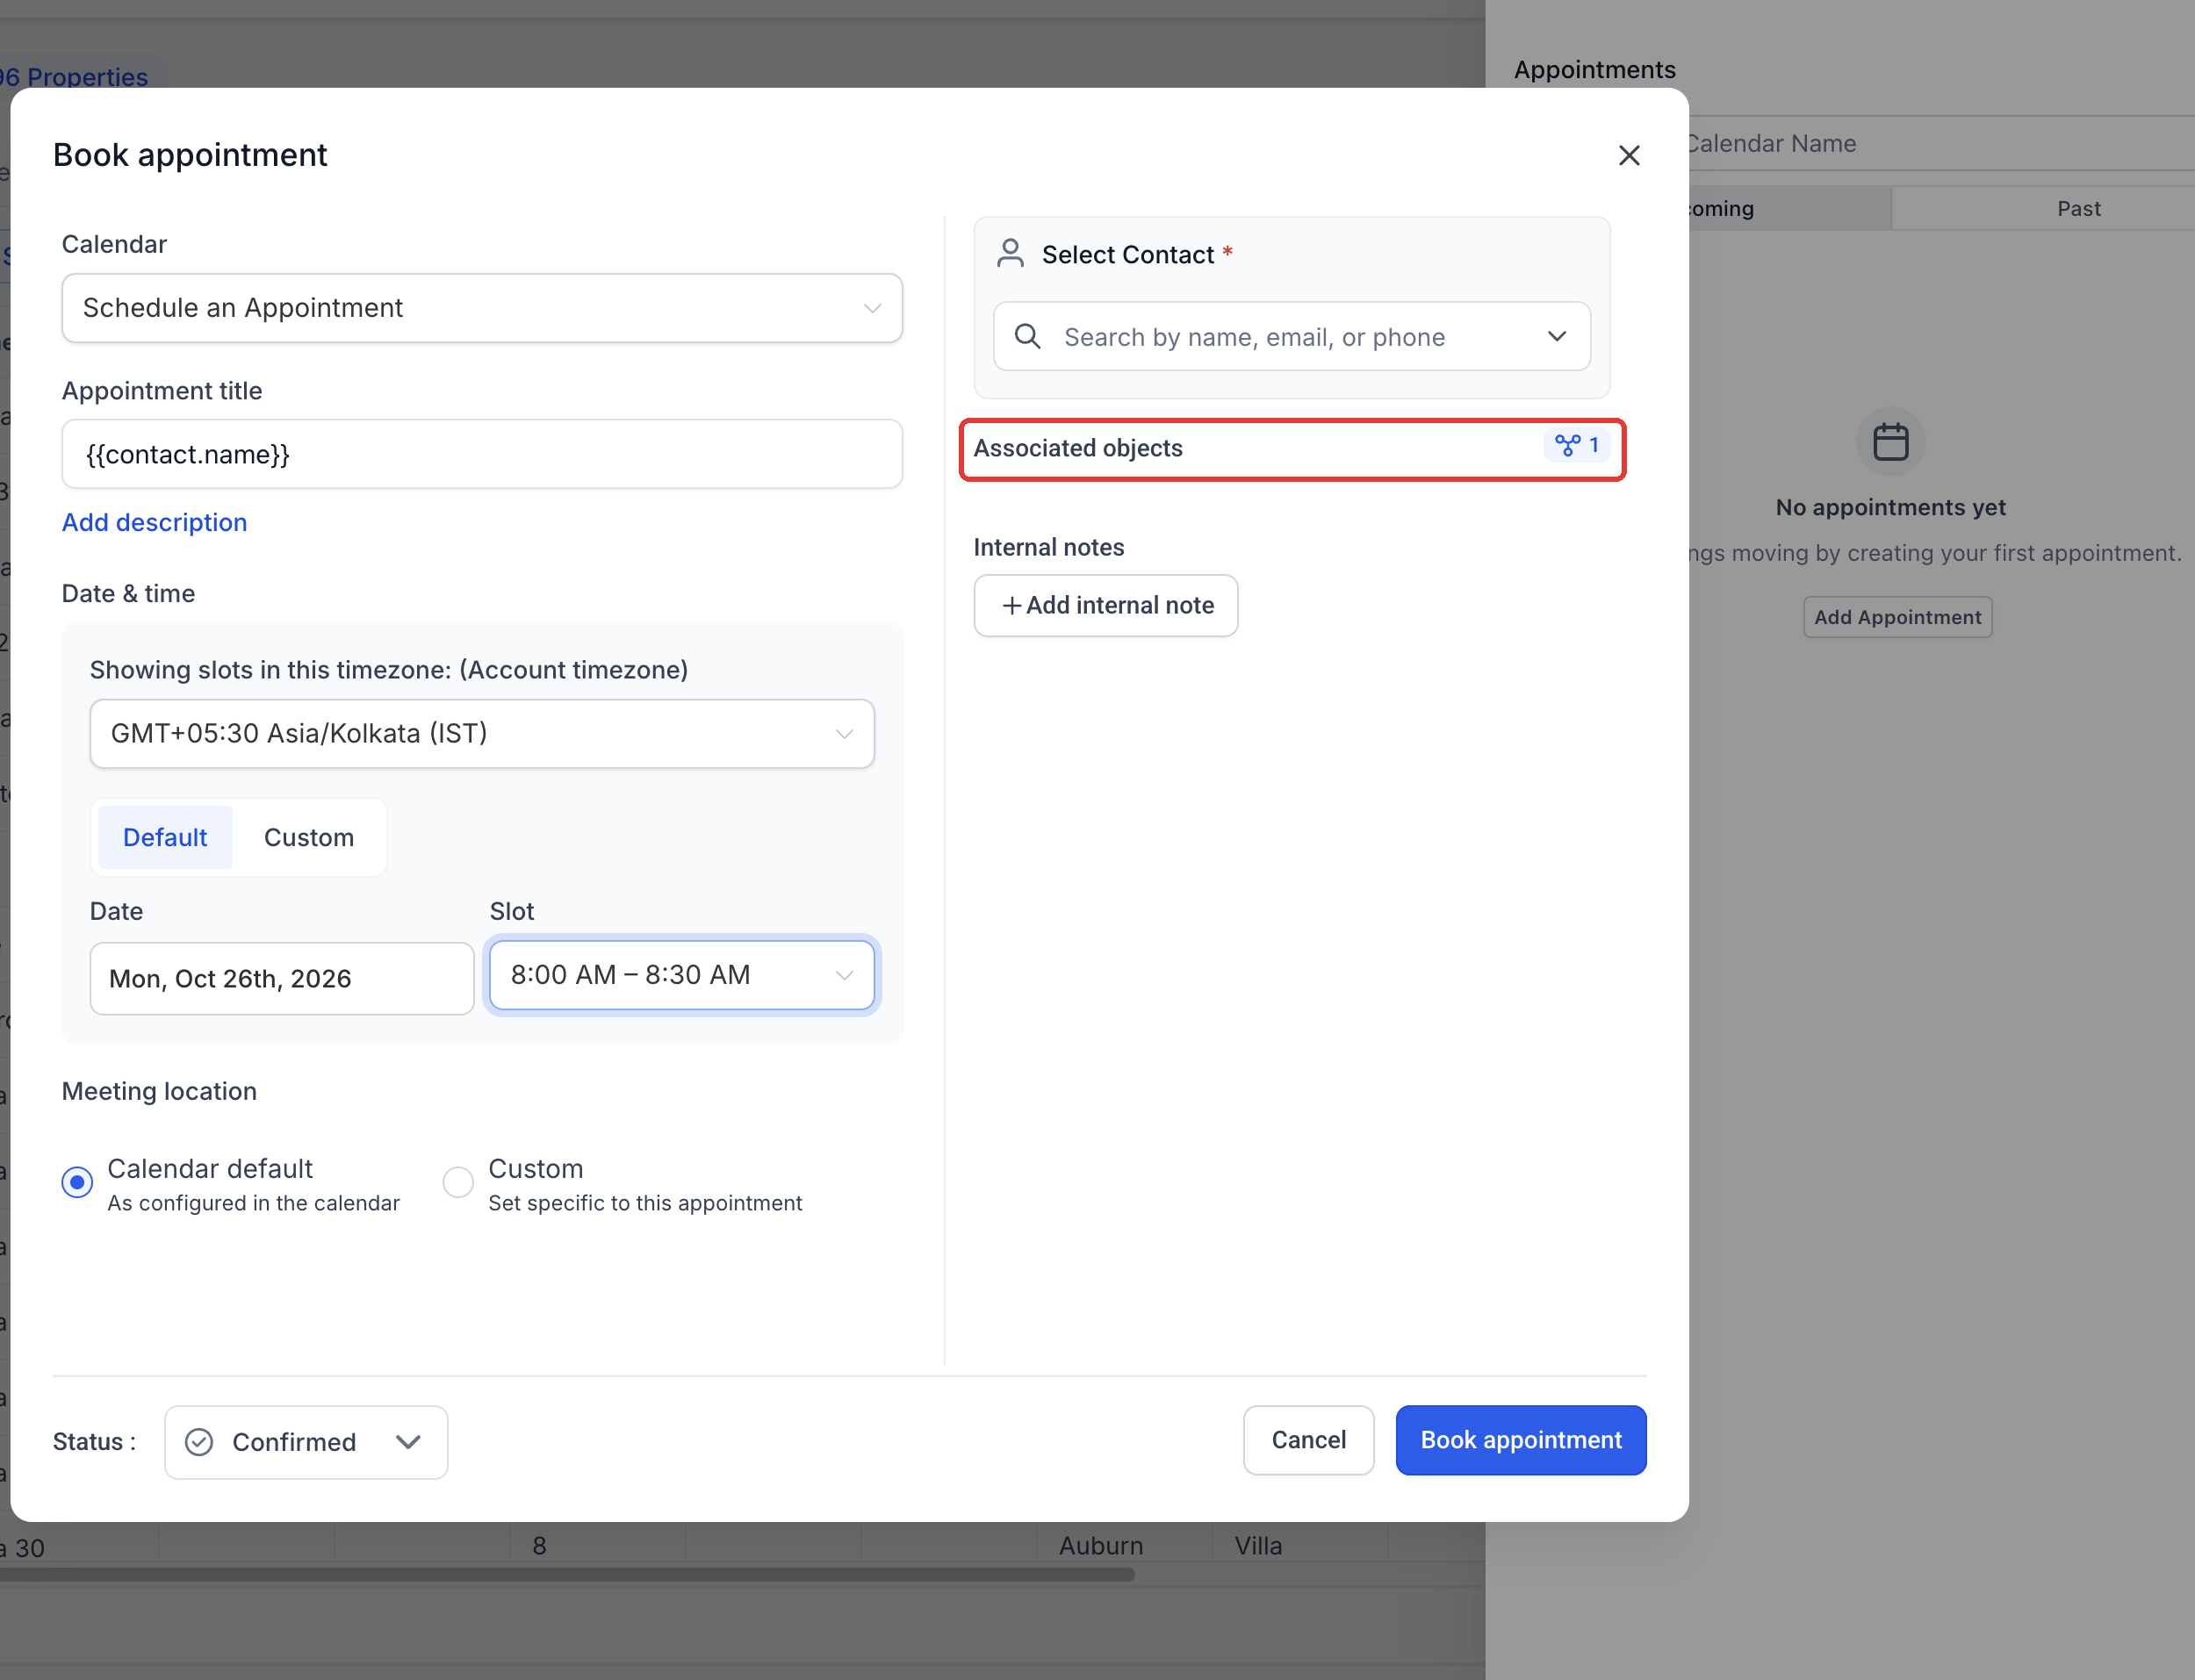Click the Appointment title input field
This screenshot has height=1680, width=2195.
[x=482, y=454]
